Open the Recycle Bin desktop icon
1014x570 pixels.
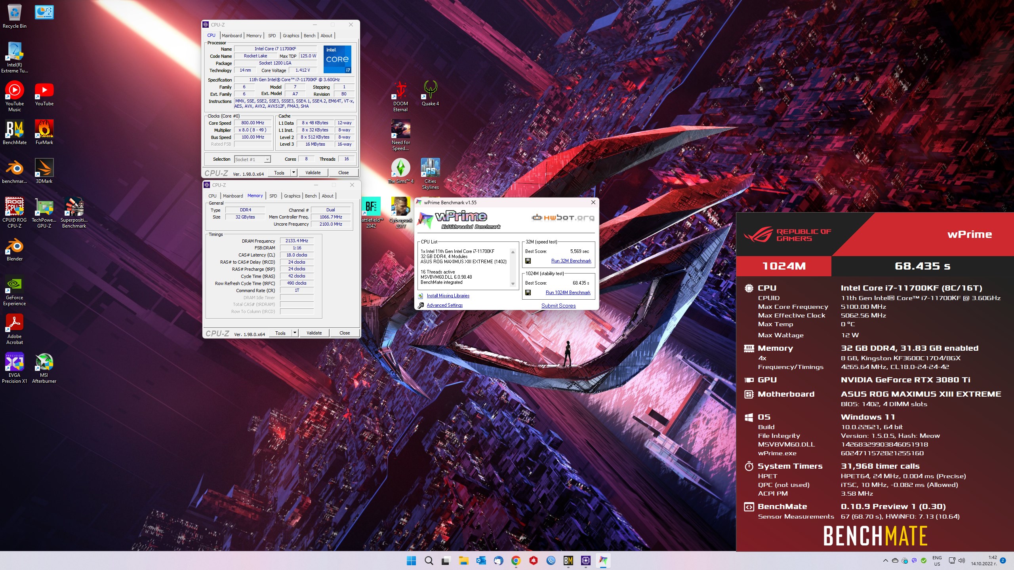[x=14, y=17]
